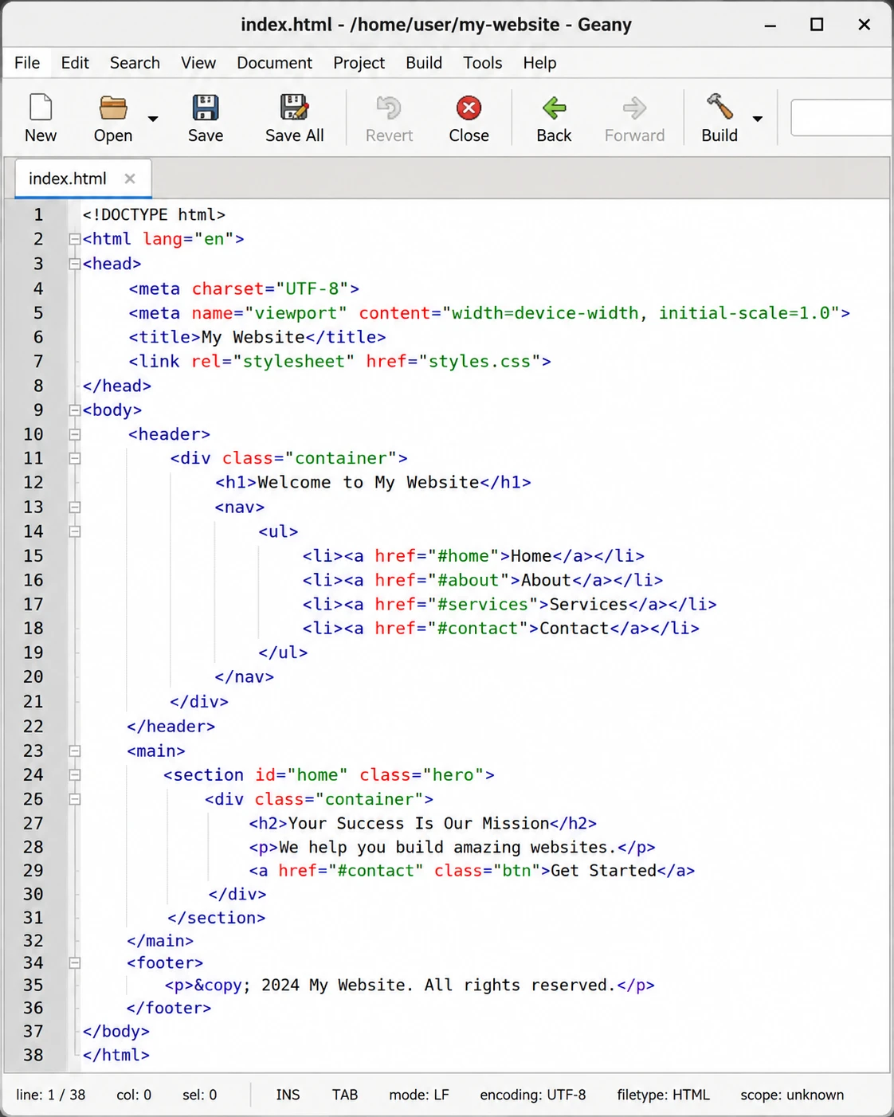The image size is (894, 1117).
Task: Click line number 22 in the margin
Action: [x=33, y=726]
